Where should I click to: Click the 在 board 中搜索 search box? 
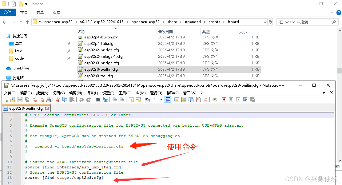(x=308, y=22)
